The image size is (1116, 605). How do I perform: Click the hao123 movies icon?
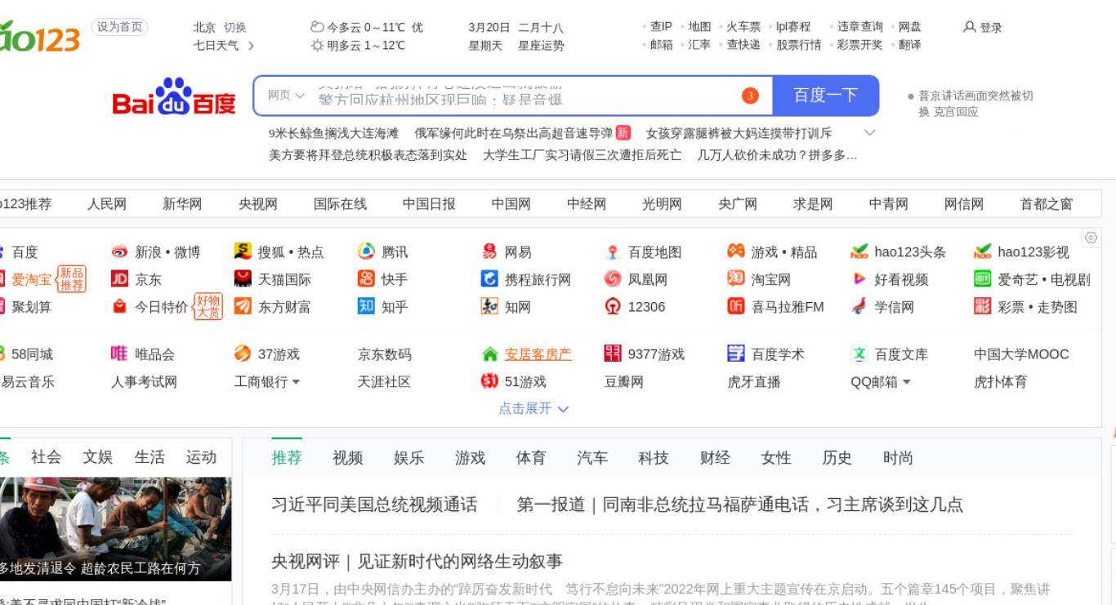coord(983,251)
